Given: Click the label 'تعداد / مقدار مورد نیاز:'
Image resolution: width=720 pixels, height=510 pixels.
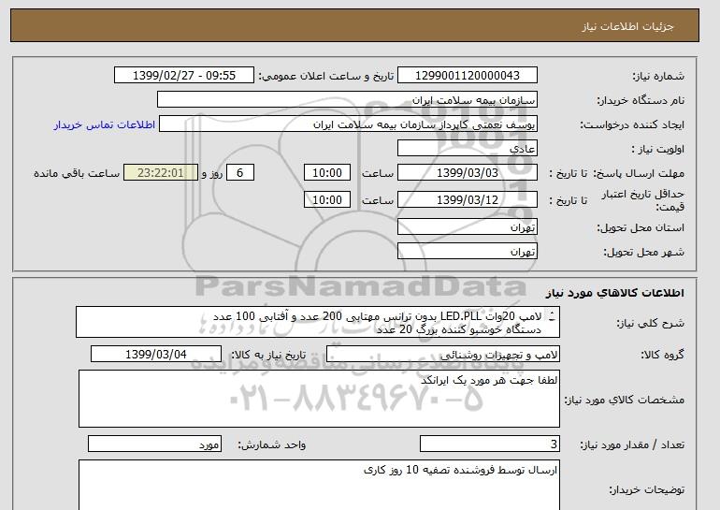Looking at the screenshot, I should pos(632,444).
